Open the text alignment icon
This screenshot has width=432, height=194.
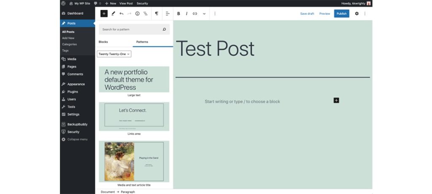[167, 13]
